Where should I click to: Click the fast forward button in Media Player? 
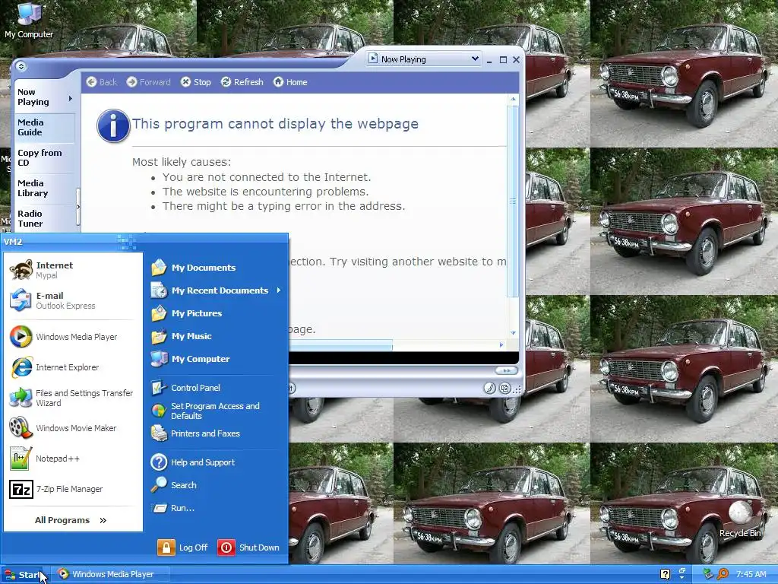click(506, 370)
